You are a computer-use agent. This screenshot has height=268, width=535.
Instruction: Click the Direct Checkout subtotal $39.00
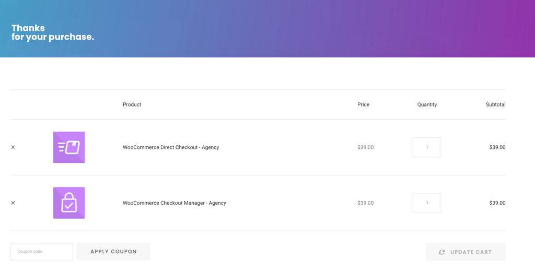tap(497, 147)
